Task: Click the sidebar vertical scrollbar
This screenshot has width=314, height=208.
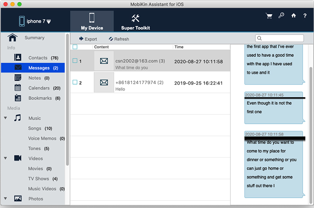Action: [x=67, y=100]
